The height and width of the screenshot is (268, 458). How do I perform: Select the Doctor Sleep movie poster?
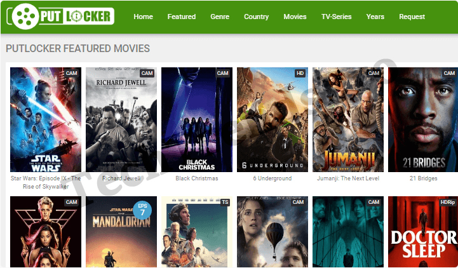tap(423, 232)
